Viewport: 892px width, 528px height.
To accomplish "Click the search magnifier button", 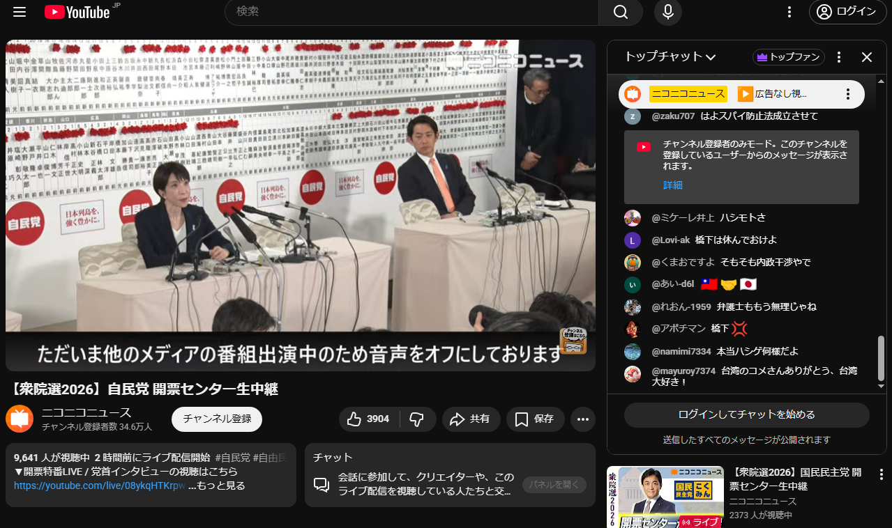I will pyautogui.click(x=620, y=12).
